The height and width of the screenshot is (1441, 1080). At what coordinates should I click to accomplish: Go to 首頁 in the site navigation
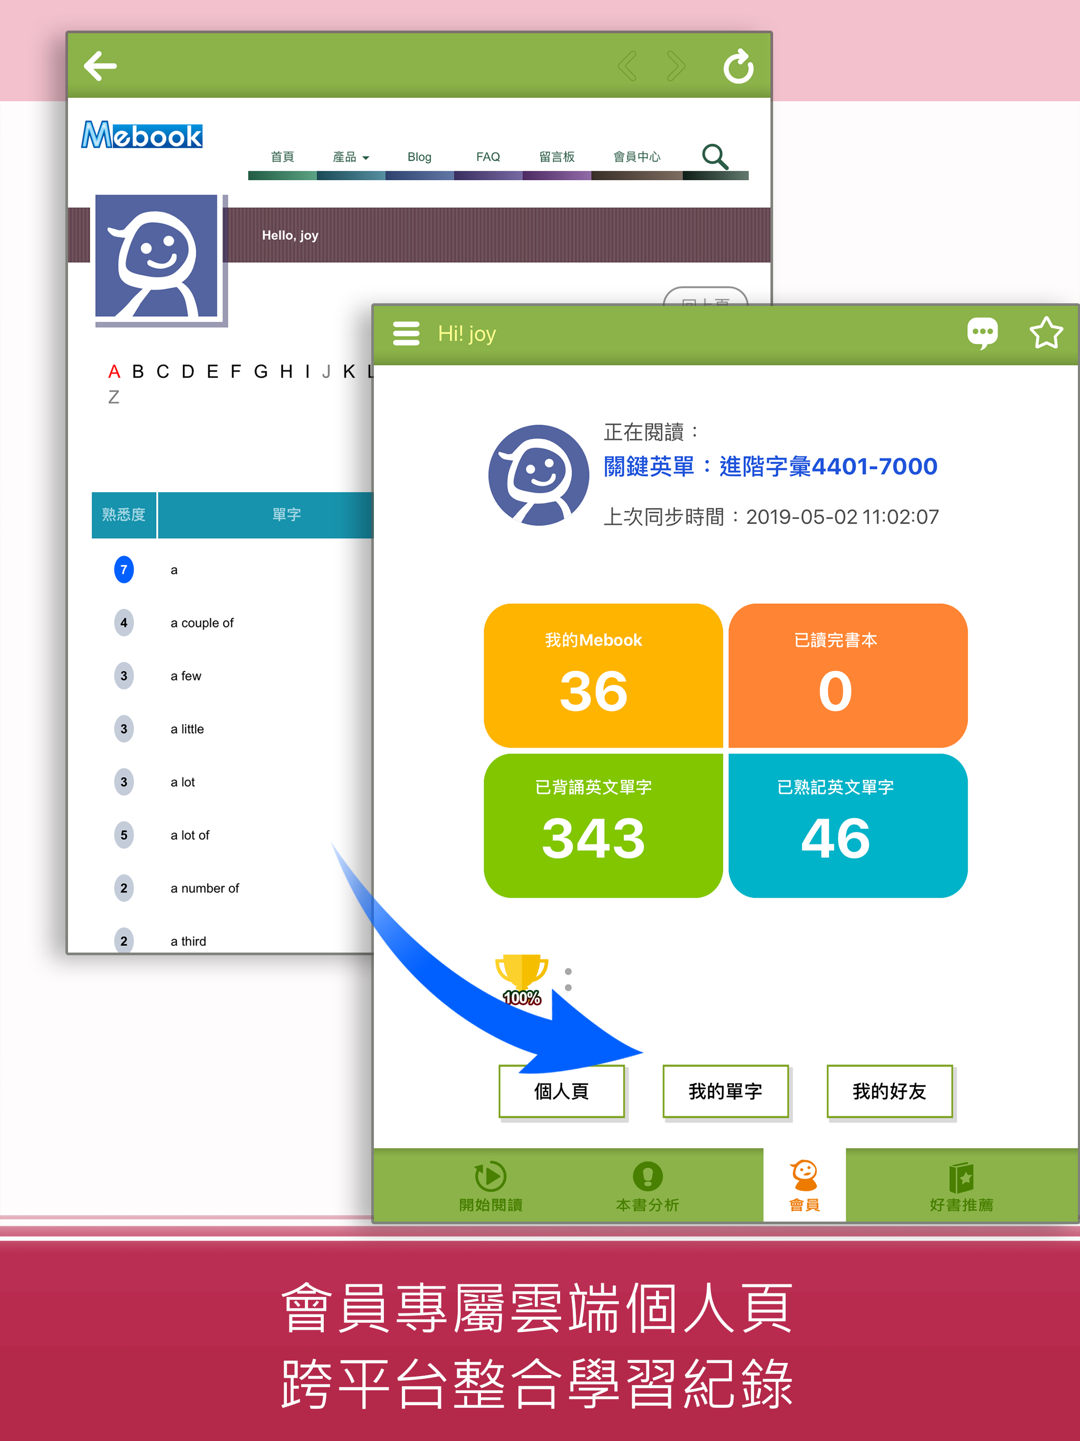pyautogui.click(x=282, y=157)
